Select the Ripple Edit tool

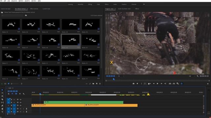(x=2, y=96)
